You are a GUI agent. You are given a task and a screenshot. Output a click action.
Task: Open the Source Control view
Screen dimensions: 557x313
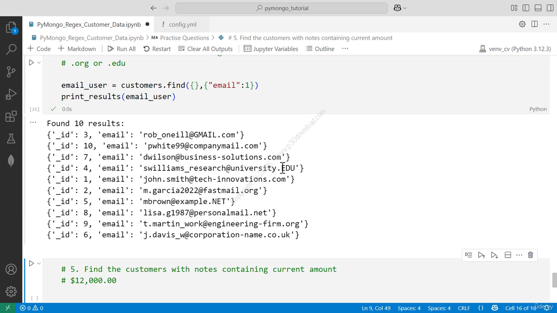[x=11, y=72]
